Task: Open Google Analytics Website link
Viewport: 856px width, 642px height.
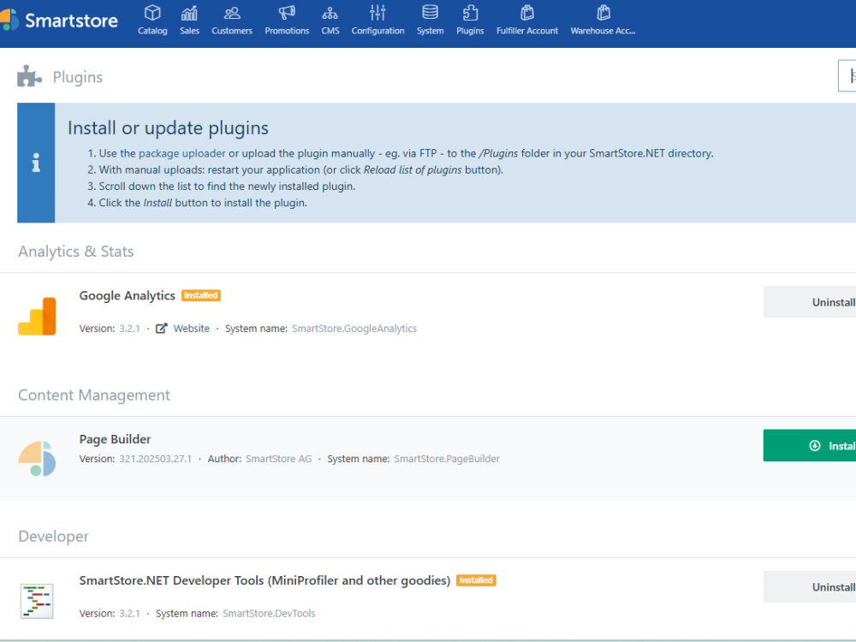Action: (x=192, y=329)
